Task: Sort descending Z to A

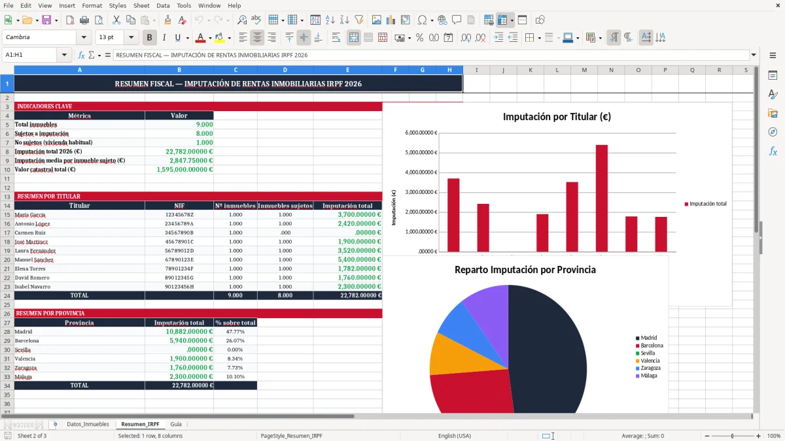Action: pyautogui.click(x=345, y=20)
